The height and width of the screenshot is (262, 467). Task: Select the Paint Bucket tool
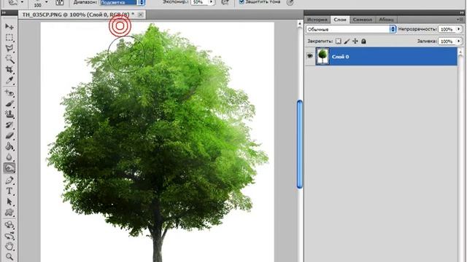pyautogui.click(x=9, y=146)
